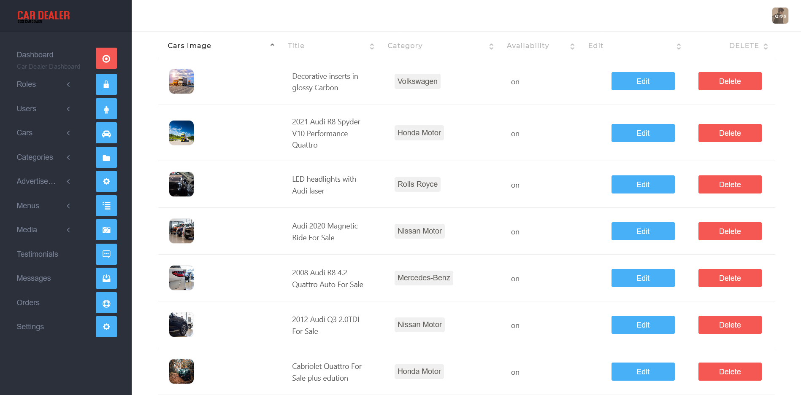Click the Roles lock icon
This screenshot has width=801, height=395.
(x=106, y=84)
